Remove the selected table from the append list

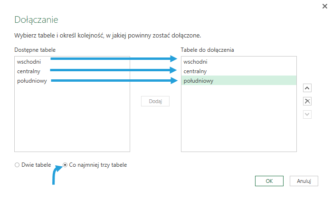click(307, 101)
